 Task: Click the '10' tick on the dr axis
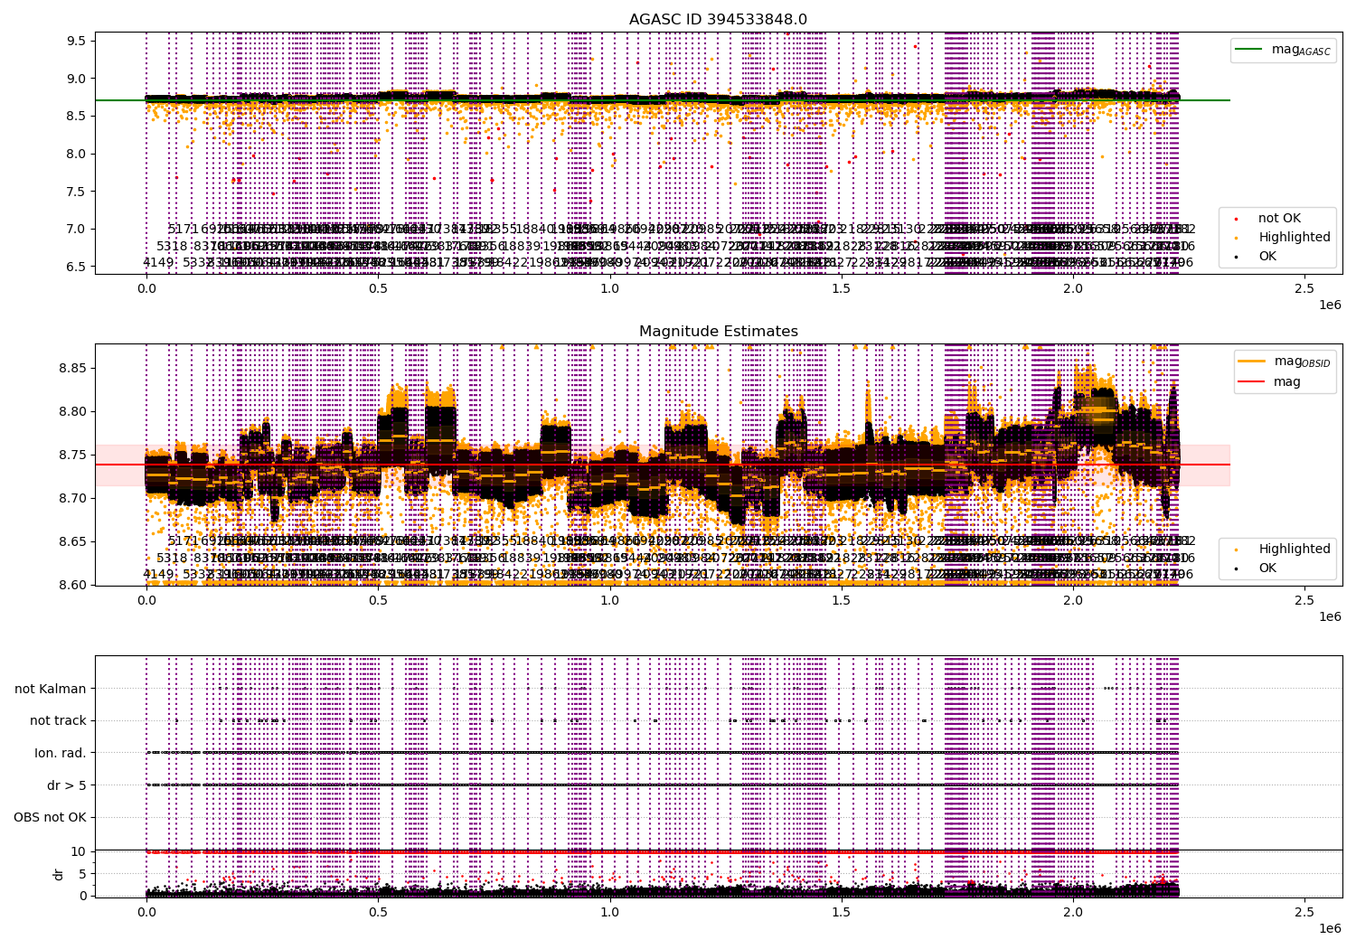79,851
